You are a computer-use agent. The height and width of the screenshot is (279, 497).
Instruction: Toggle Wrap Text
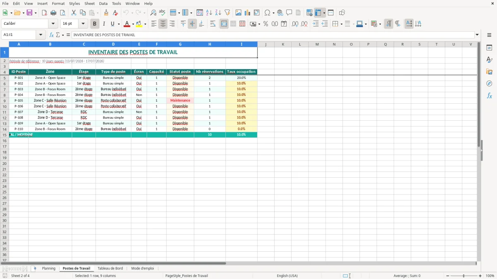(x=213, y=24)
